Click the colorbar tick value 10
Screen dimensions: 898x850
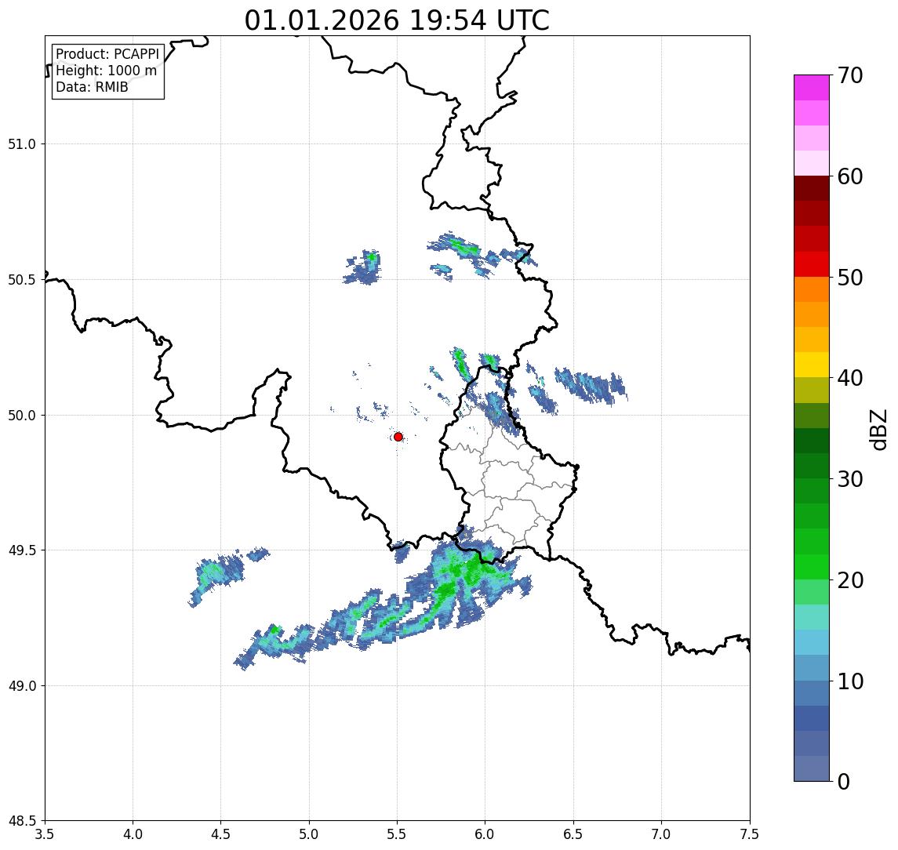click(850, 681)
